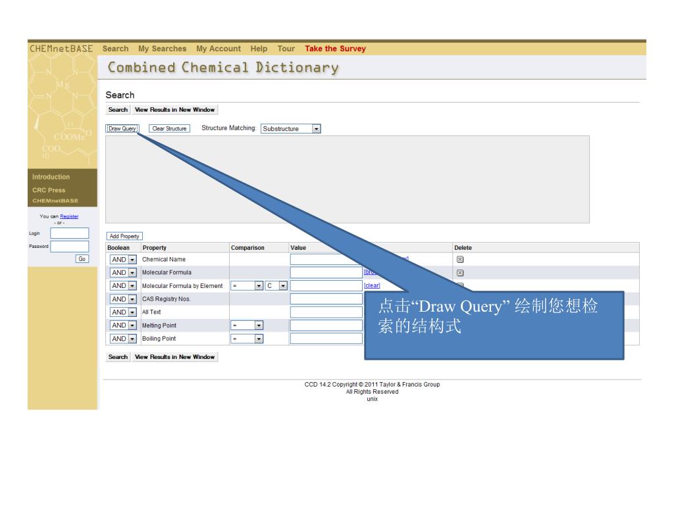Open comparison dropdown for Molecular Formula by Element
This screenshot has height=505, width=674.
coord(247,285)
